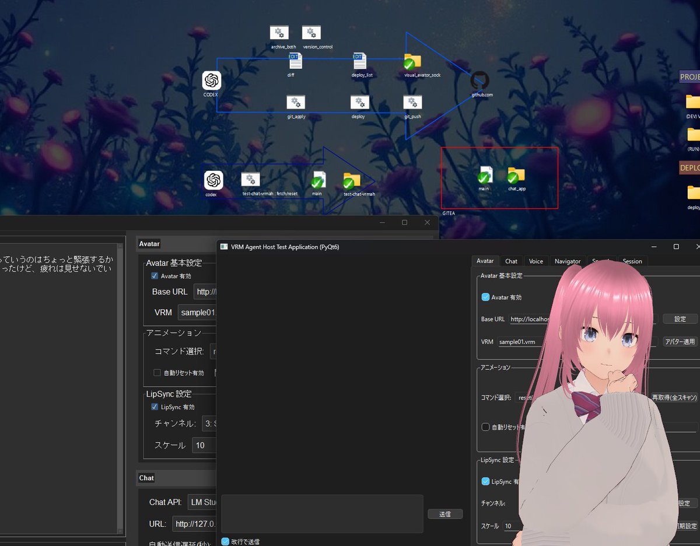
Task: Maximize the background settings window
Action: (x=404, y=222)
